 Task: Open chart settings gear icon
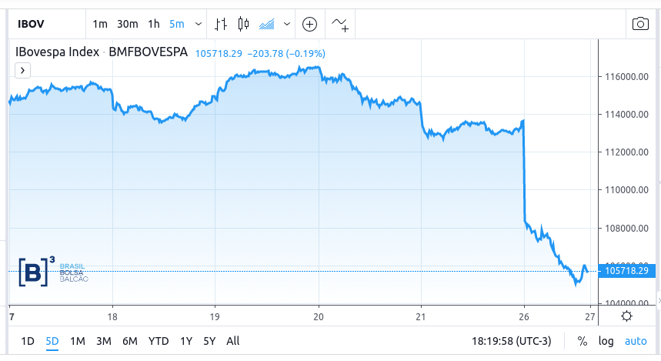627,316
